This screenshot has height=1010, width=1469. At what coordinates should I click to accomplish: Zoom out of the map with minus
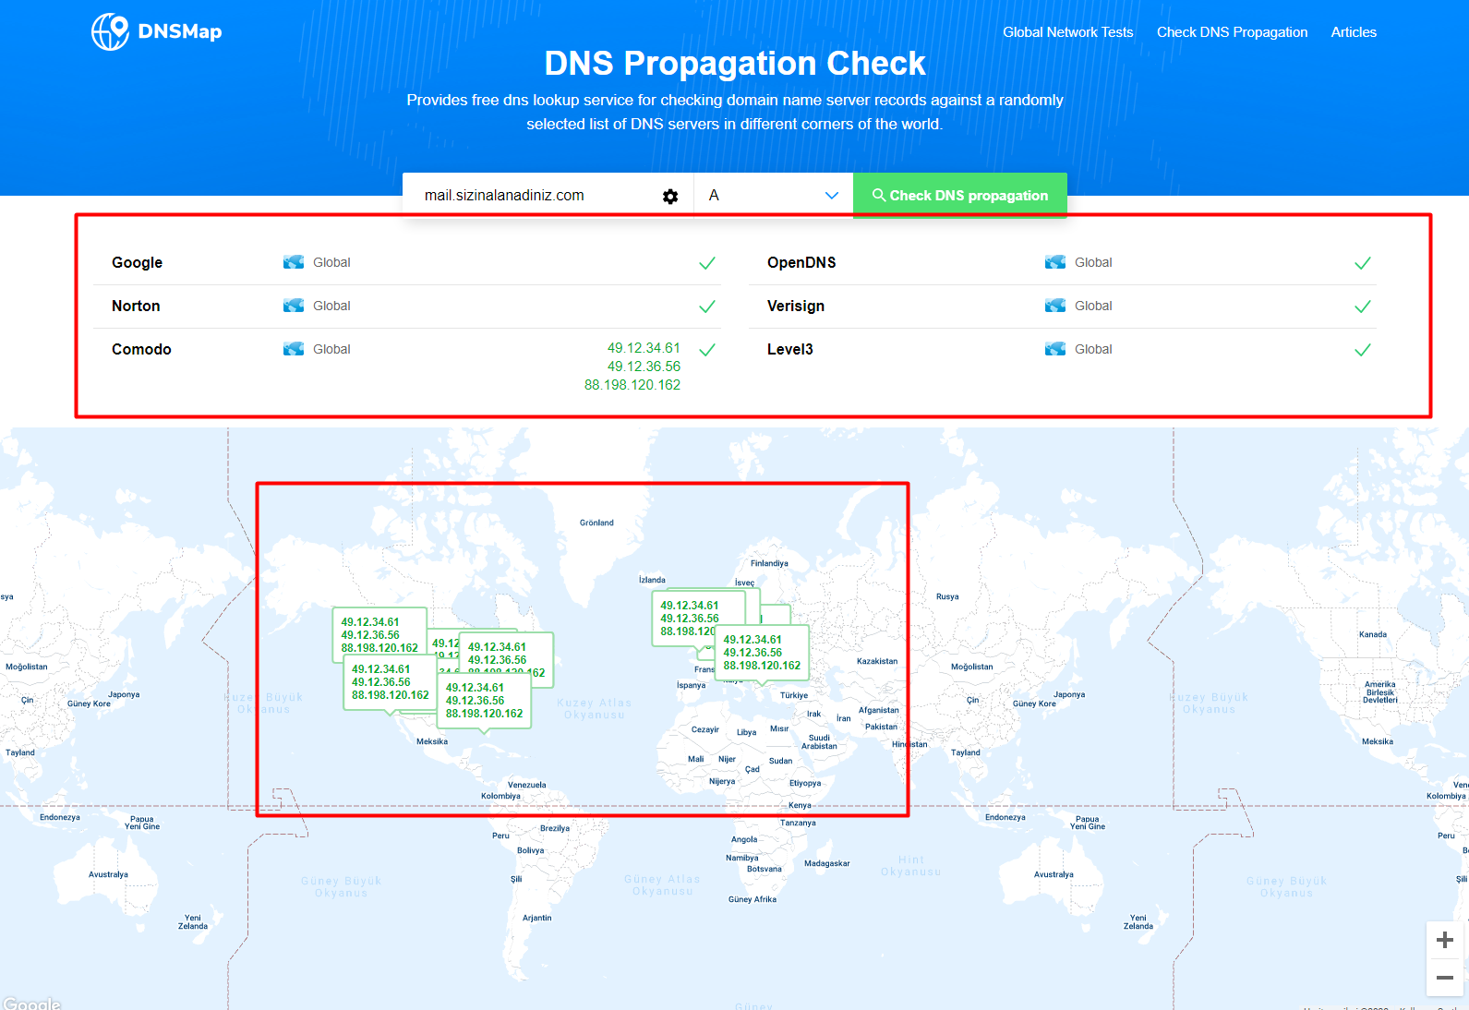(1445, 978)
